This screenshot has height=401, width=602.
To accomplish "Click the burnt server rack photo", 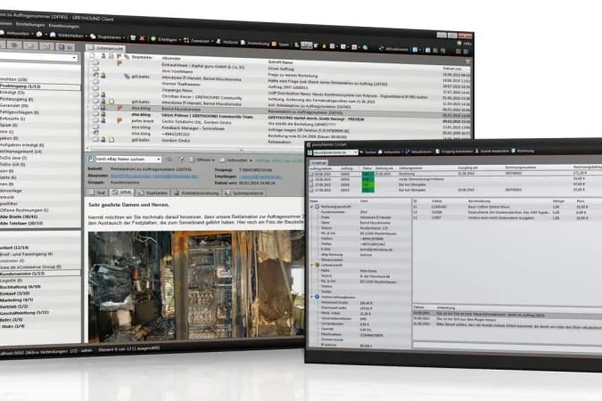I will tap(196, 286).
